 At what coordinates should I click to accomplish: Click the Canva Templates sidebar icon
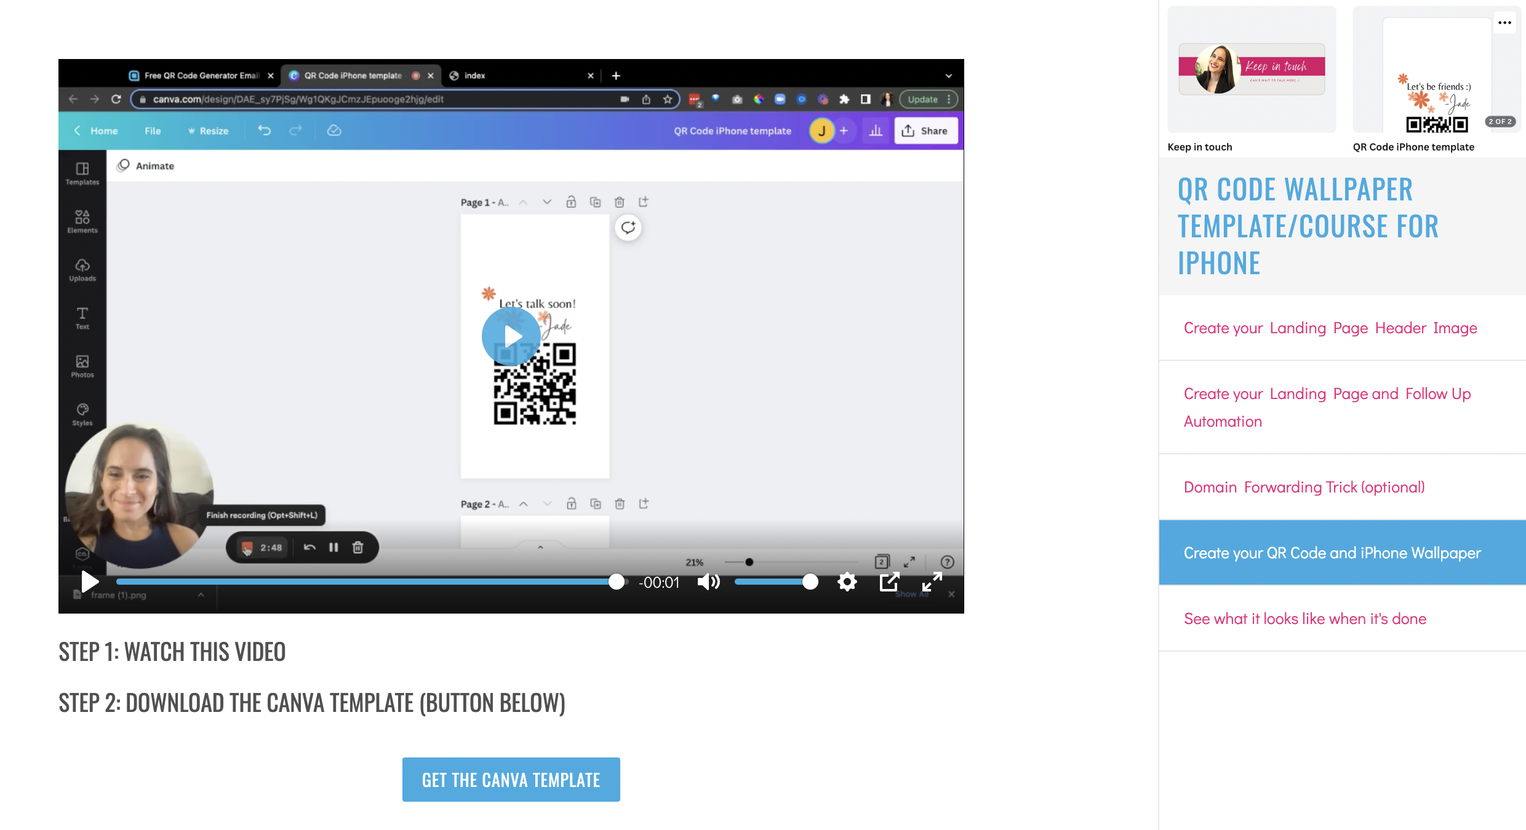coord(82,173)
